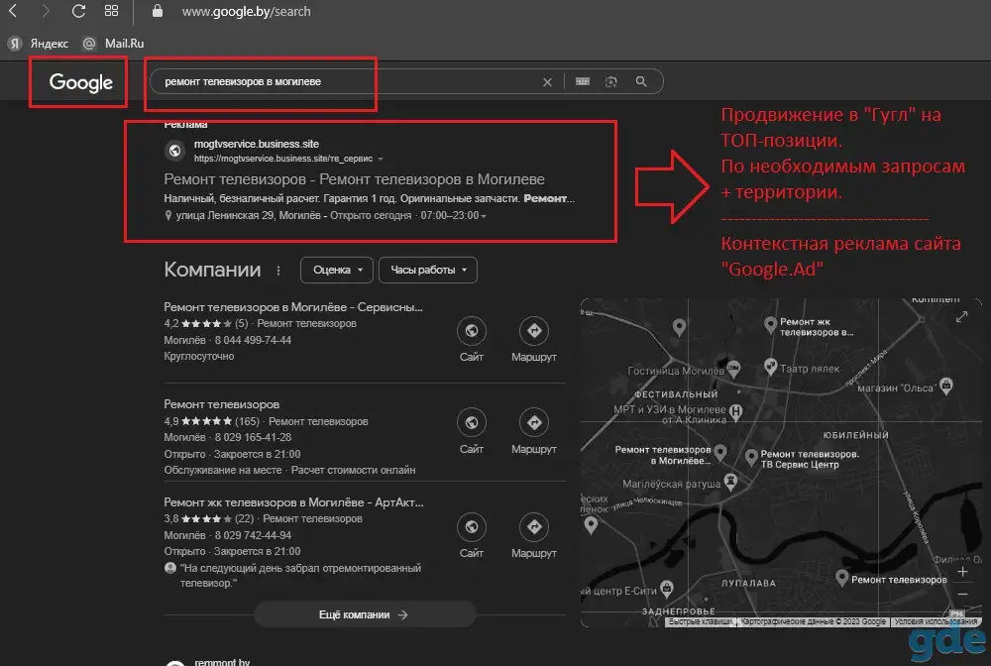Image resolution: width=991 pixels, height=666 pixels.
Task: Open Компании three-dot options menu
Action: click(x=278, y=271)
